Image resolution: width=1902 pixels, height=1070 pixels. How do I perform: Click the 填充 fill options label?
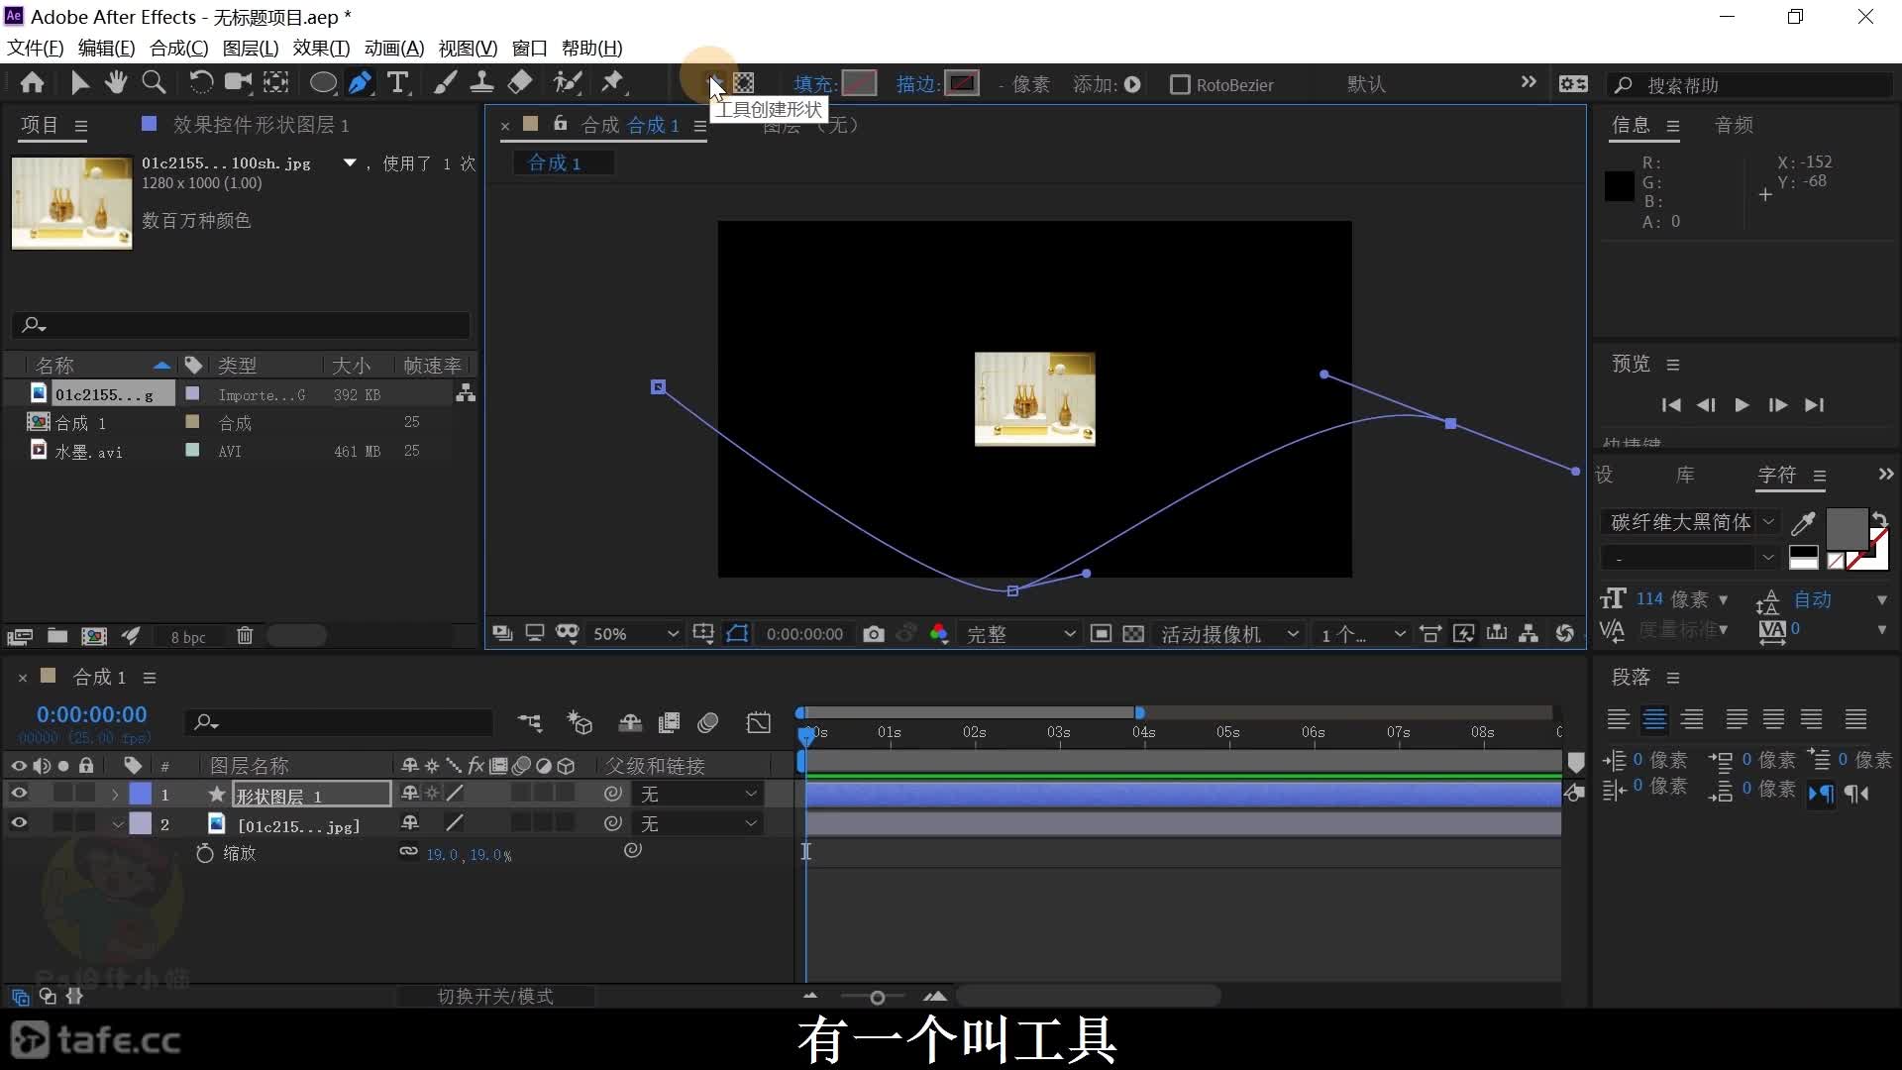(x=813, y=84)
